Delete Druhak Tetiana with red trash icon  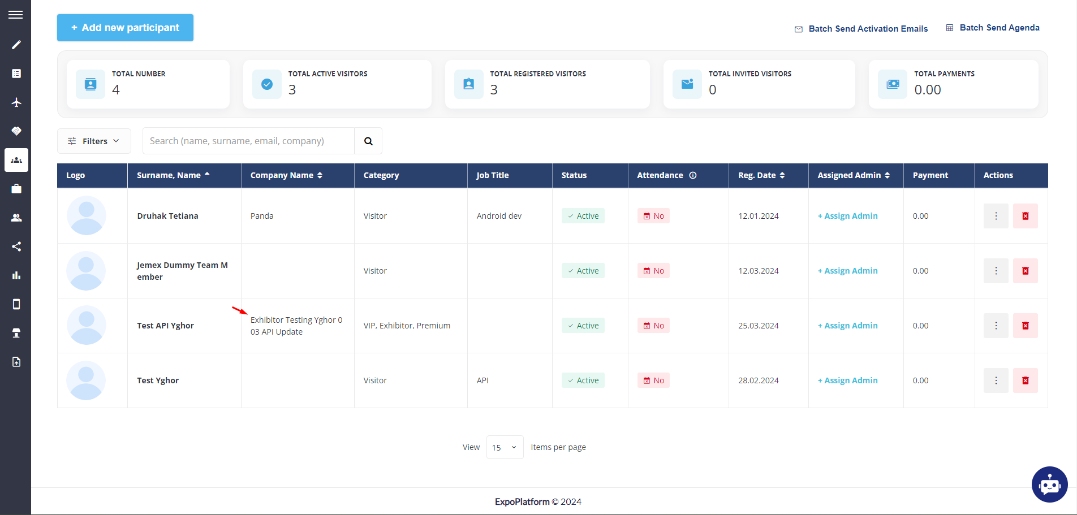tap(1025, 215)
